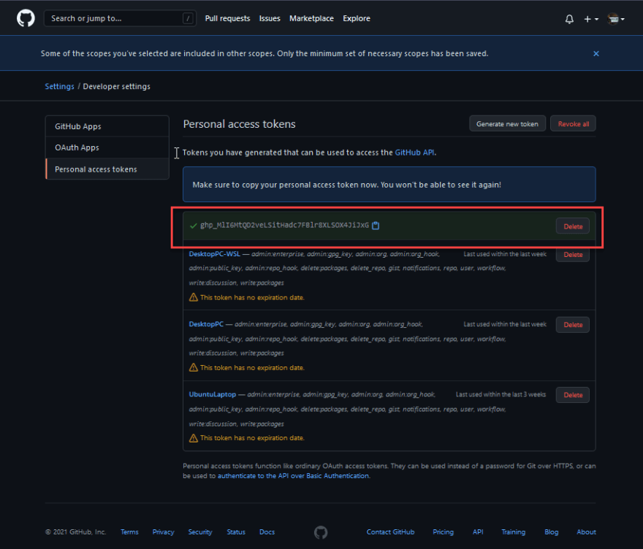Open About in the footer
Screen dimensions: 643x549
pyautogui.click(x=586, y=531)
